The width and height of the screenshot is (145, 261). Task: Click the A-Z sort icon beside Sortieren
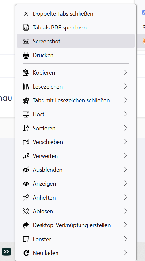click(x=26, y=128)
